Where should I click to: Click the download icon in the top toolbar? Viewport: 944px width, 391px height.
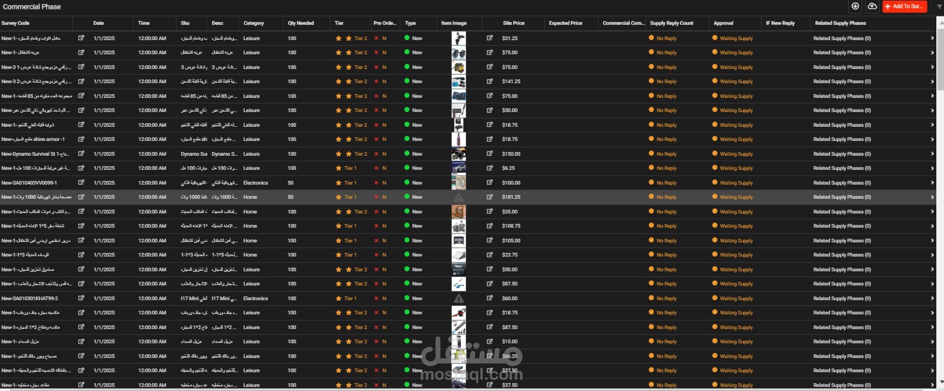tap(855, 6)
